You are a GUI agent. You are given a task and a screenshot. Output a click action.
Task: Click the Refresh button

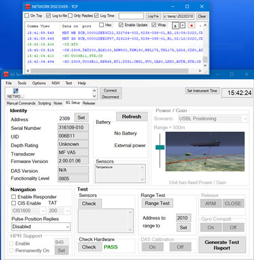click(x=132, y=117)
